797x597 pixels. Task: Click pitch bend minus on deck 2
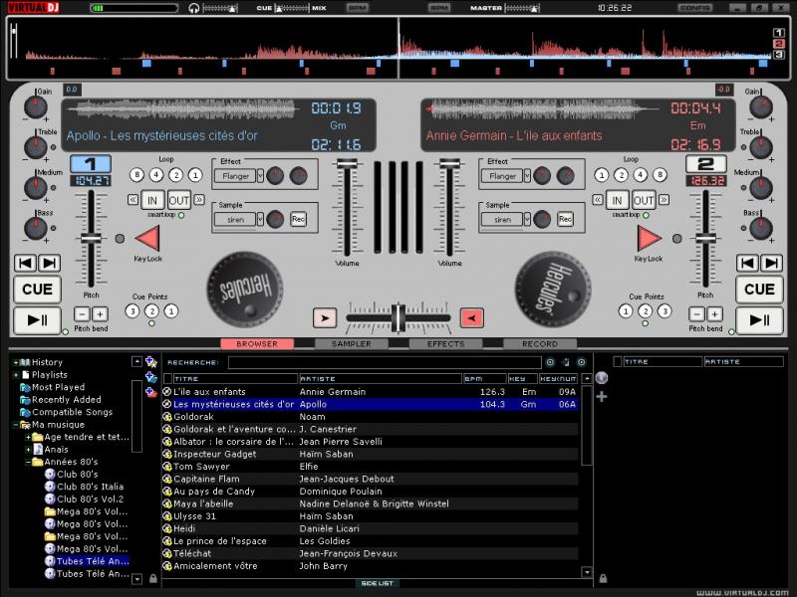pos(696,314)
